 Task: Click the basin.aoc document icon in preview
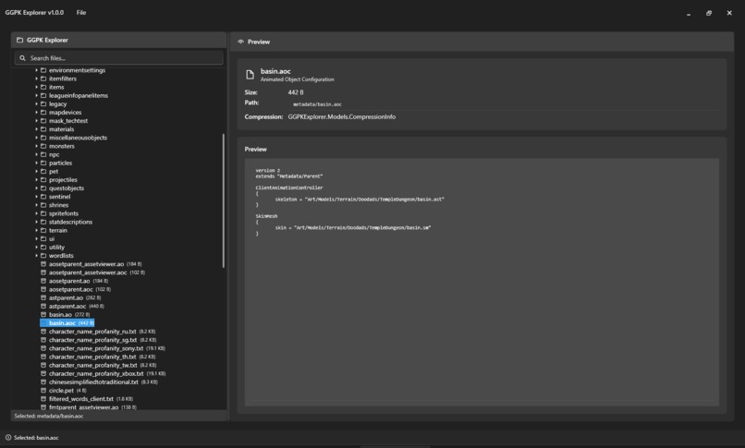coord(250,75)
